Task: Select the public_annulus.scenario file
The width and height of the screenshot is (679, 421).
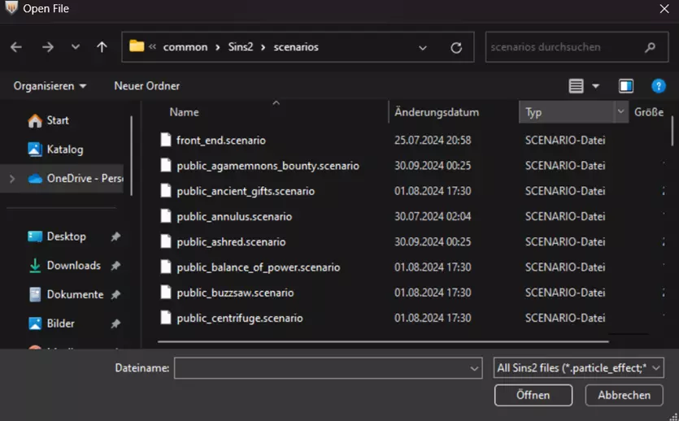Action: (x=234, y=217)
